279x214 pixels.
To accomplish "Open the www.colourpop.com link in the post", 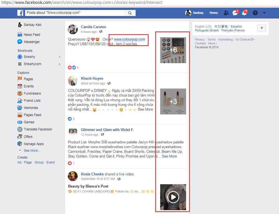I will pos(130,39).
